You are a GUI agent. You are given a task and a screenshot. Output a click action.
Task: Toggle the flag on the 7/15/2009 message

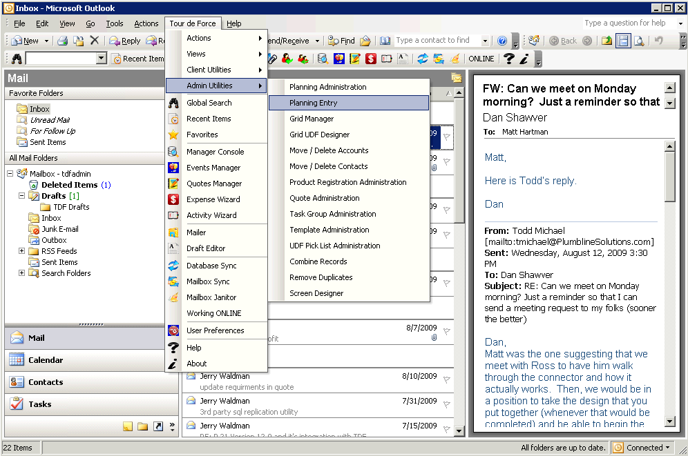click(447, 429)
